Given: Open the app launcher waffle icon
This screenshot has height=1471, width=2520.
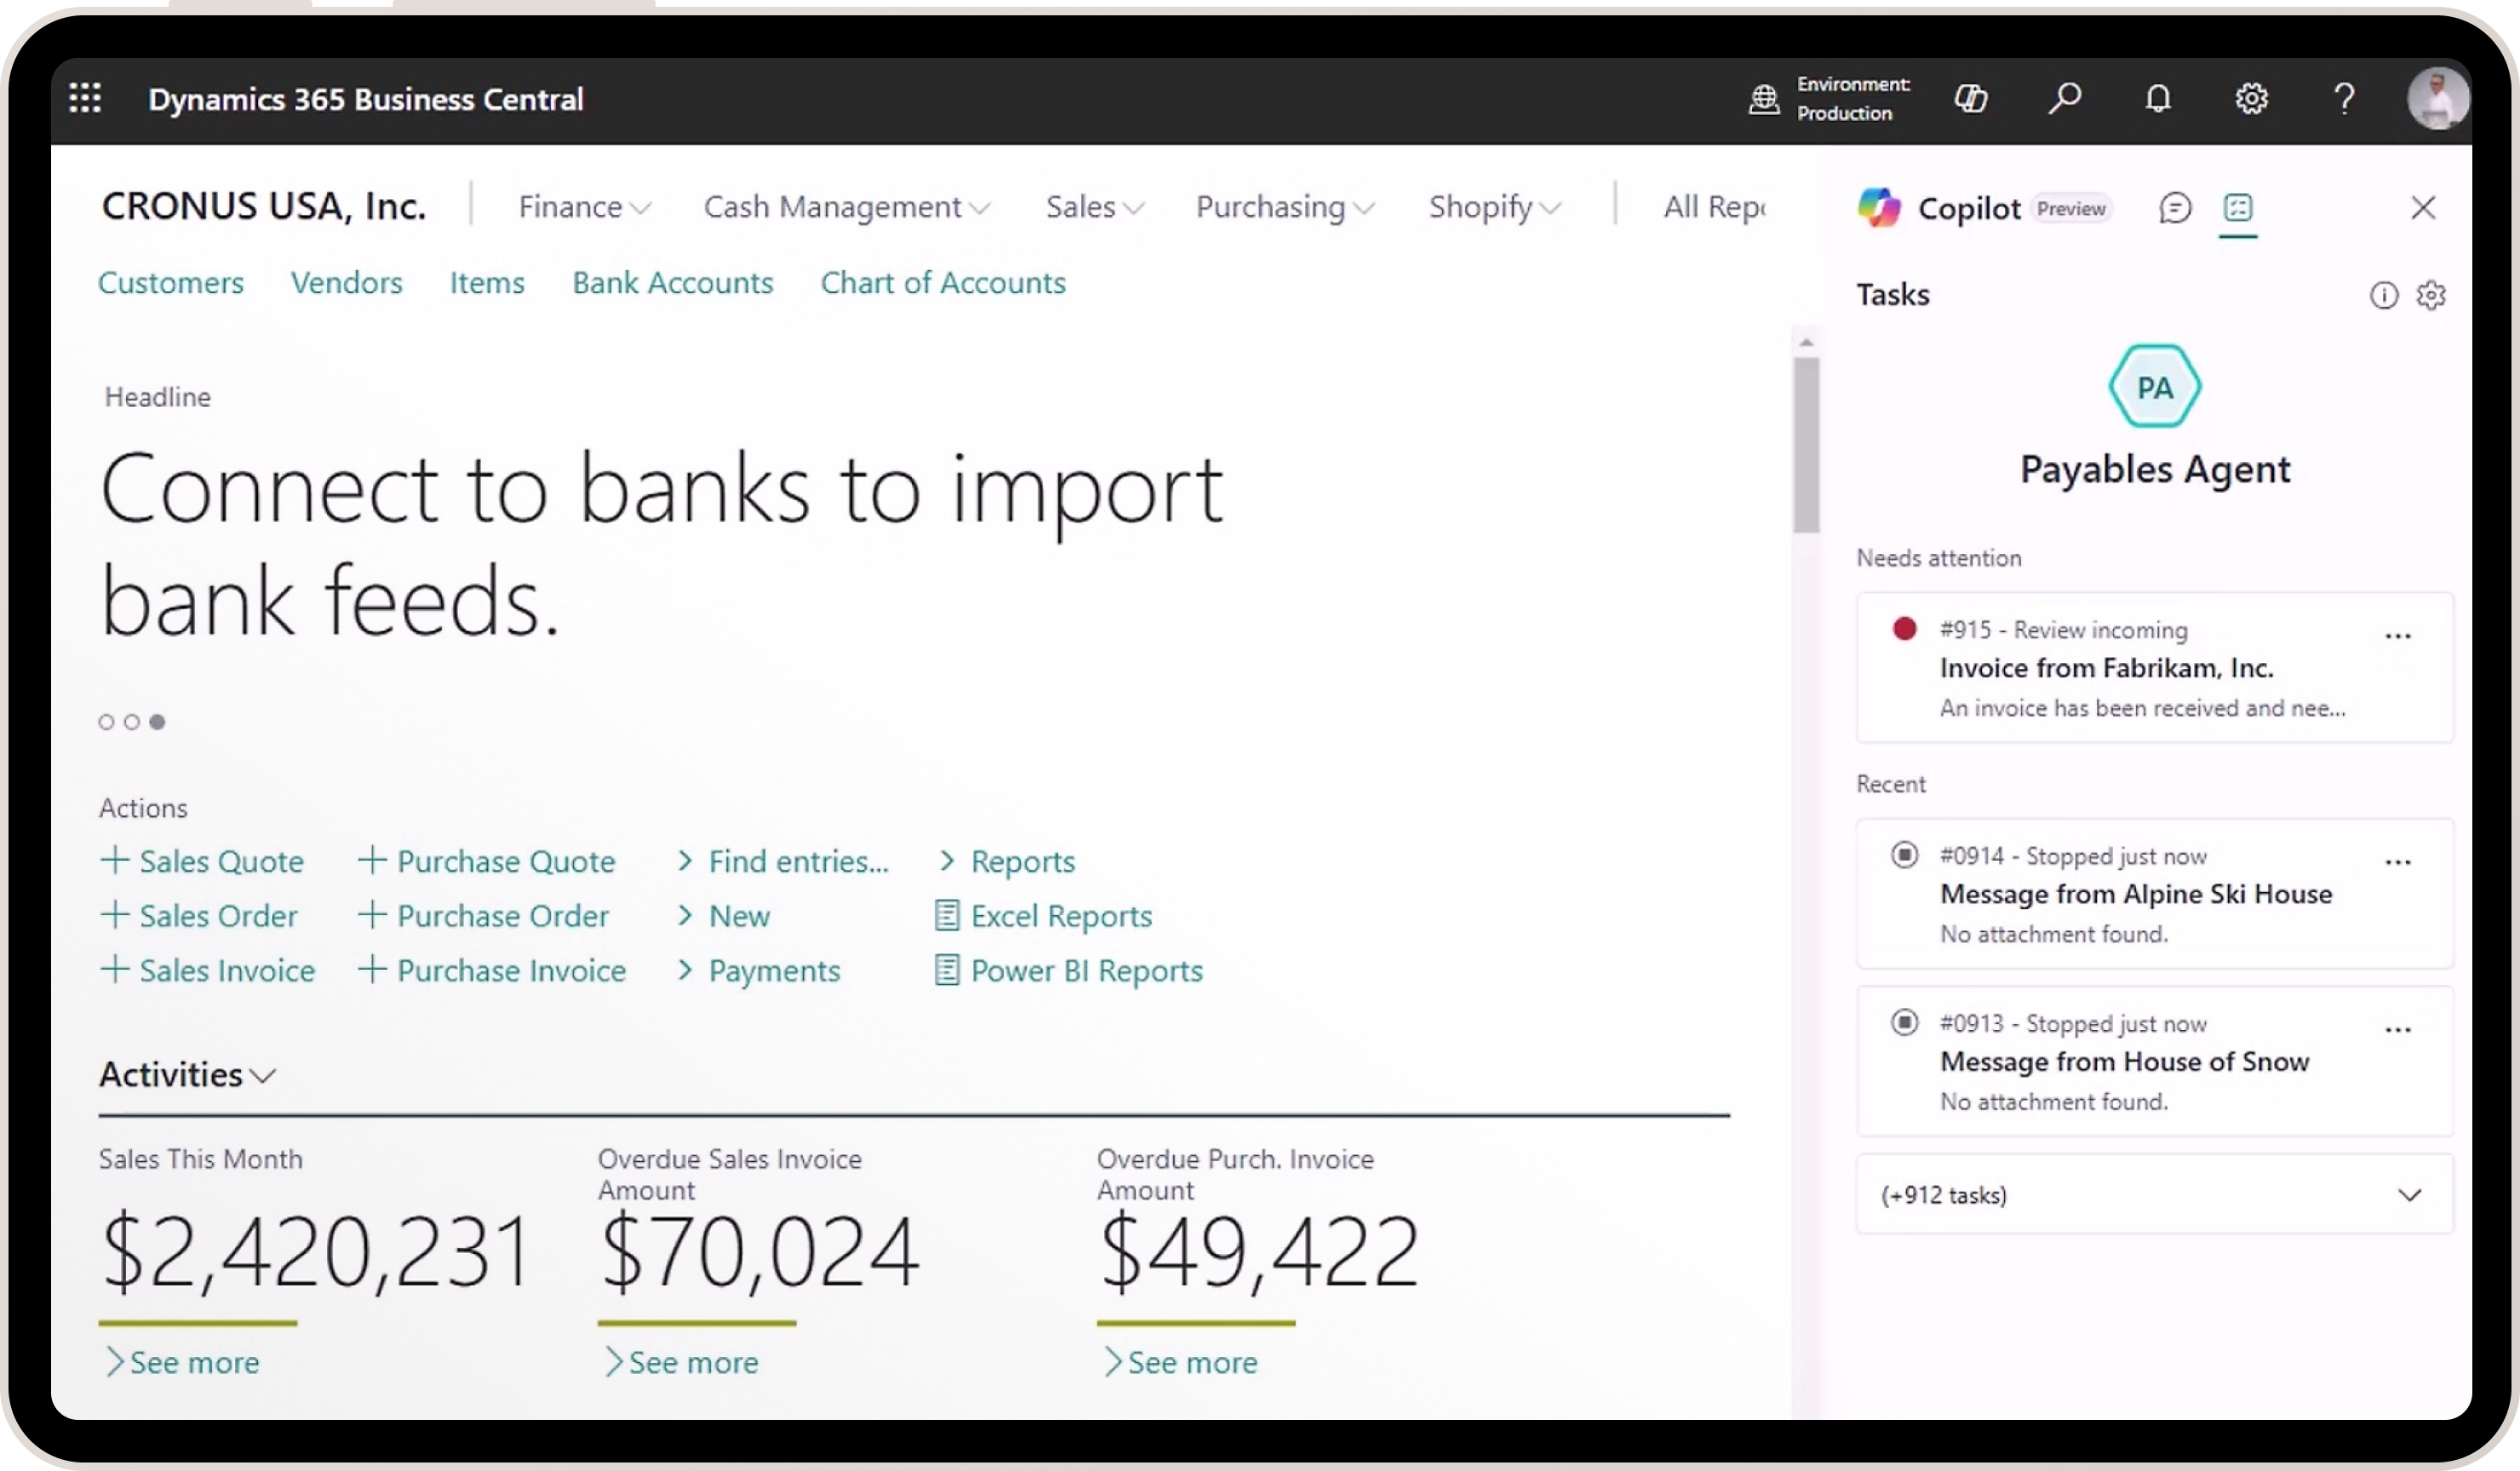Looking at the screenshot, I should point(85,98).
